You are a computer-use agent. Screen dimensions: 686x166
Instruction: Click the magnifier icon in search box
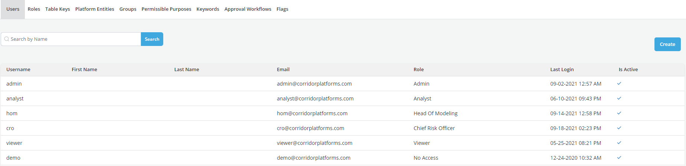click(7, 39)
